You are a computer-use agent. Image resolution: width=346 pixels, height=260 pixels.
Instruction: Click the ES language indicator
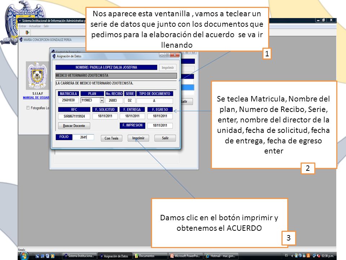(287, 255)
